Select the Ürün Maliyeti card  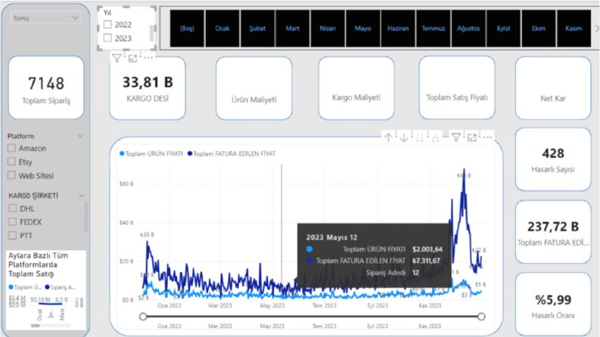tap(254, 88)
